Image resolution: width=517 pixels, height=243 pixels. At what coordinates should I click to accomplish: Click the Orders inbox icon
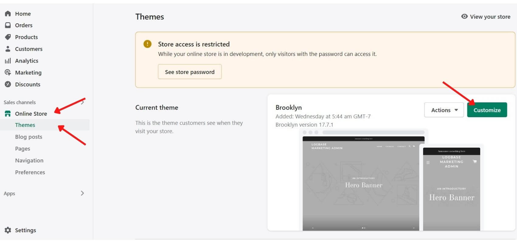coord(8,25)
